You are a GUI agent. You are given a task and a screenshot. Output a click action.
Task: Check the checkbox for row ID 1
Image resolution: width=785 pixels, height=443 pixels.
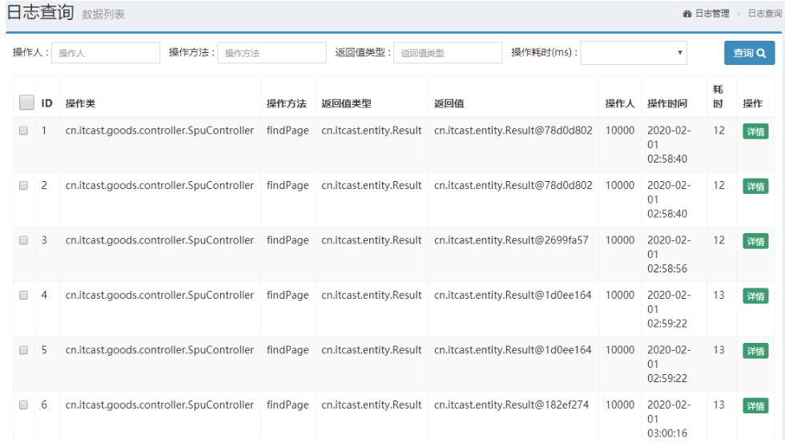coord(23,131)
